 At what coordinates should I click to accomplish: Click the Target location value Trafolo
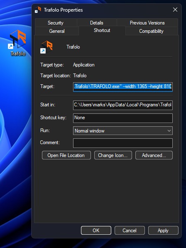pos(80,76)
